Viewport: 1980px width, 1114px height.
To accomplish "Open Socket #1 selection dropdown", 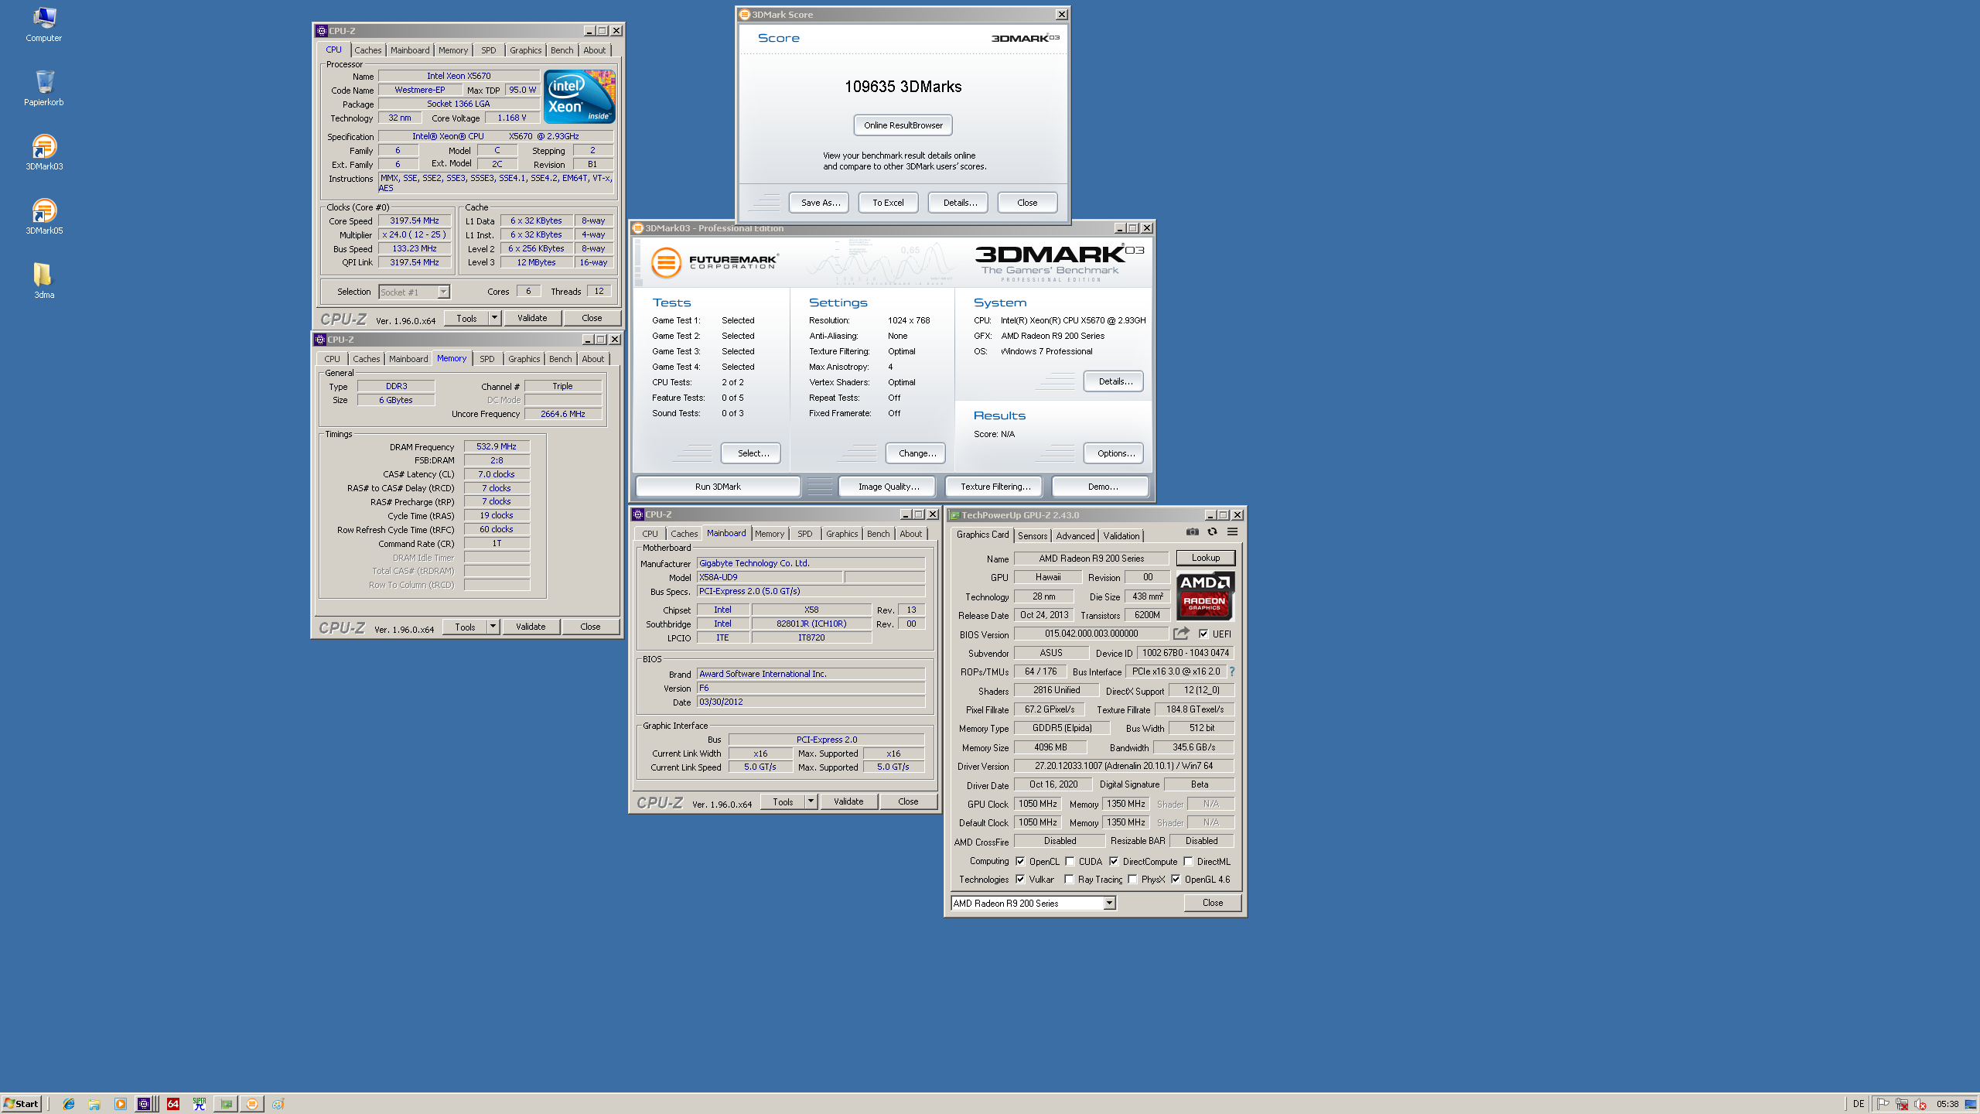I will coord(443,292).
